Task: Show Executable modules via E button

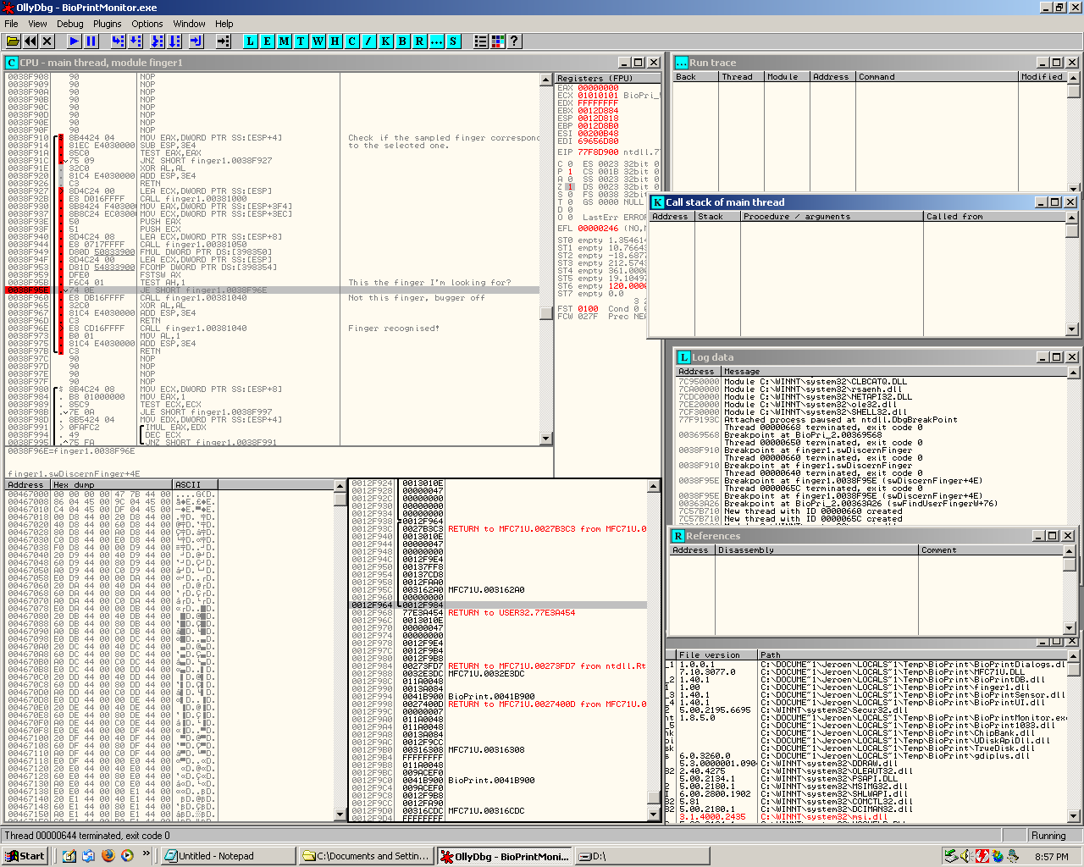Action: (x=268, y=41)
